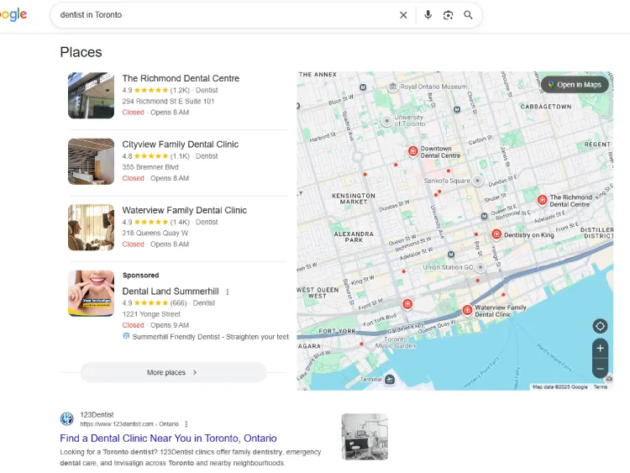This screenshot has width=630, height=473.
Task: Click the Kensington Market label on map
Action: coord(354,198)
